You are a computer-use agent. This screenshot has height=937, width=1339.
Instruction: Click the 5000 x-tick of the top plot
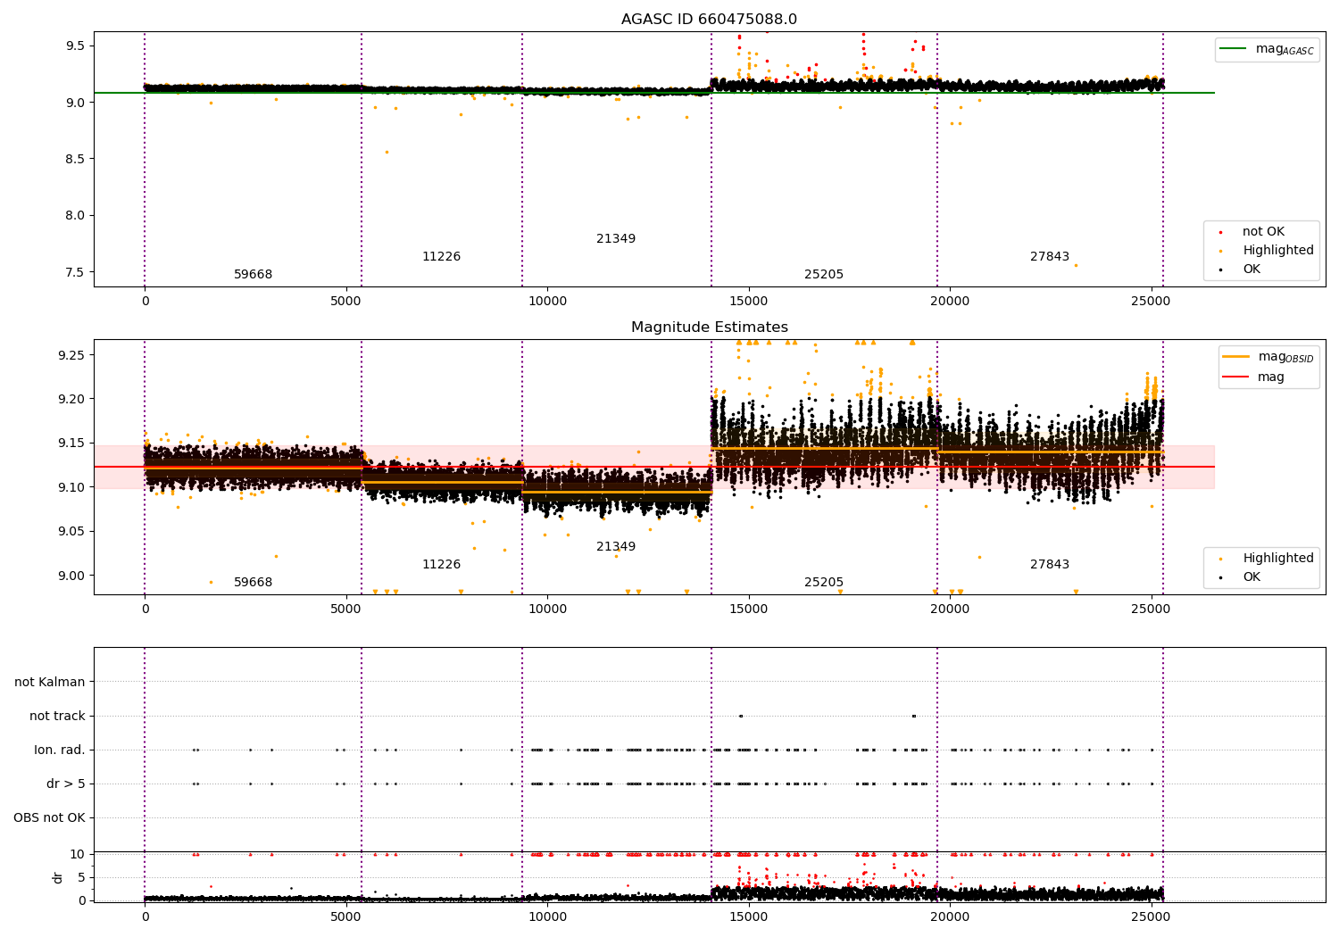click(346, 302)
